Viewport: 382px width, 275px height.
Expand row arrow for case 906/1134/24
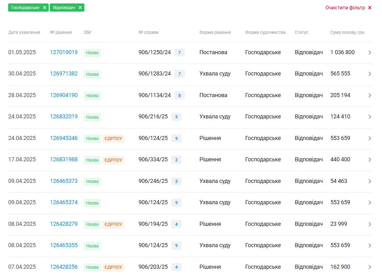[x=370, y=96]
